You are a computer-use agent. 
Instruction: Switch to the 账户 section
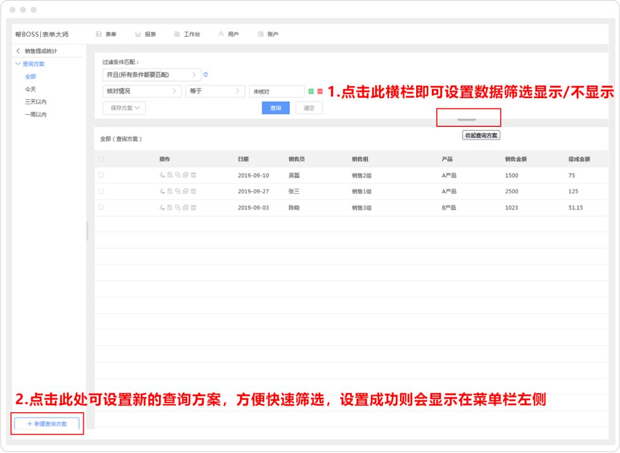pos(269,34)
